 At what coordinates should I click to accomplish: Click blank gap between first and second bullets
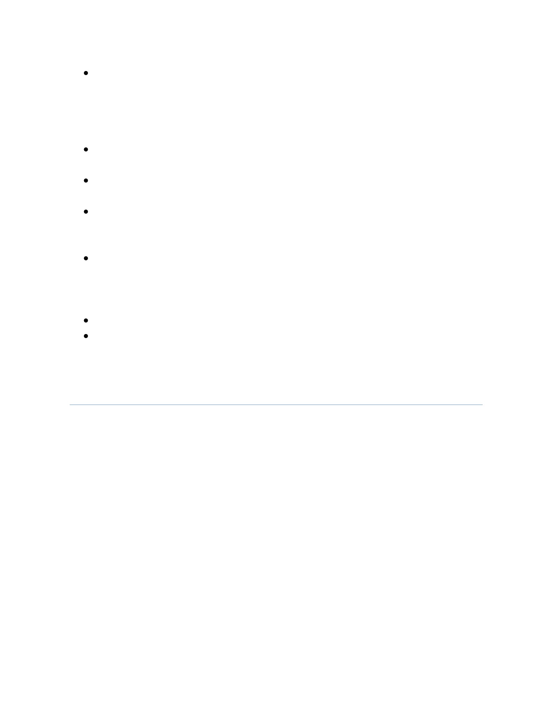click(x=276, y=111)
